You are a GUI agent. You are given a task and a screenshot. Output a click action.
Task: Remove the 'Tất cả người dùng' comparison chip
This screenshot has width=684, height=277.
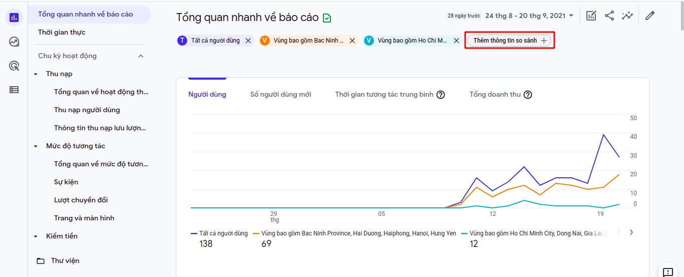coord(248,41)
